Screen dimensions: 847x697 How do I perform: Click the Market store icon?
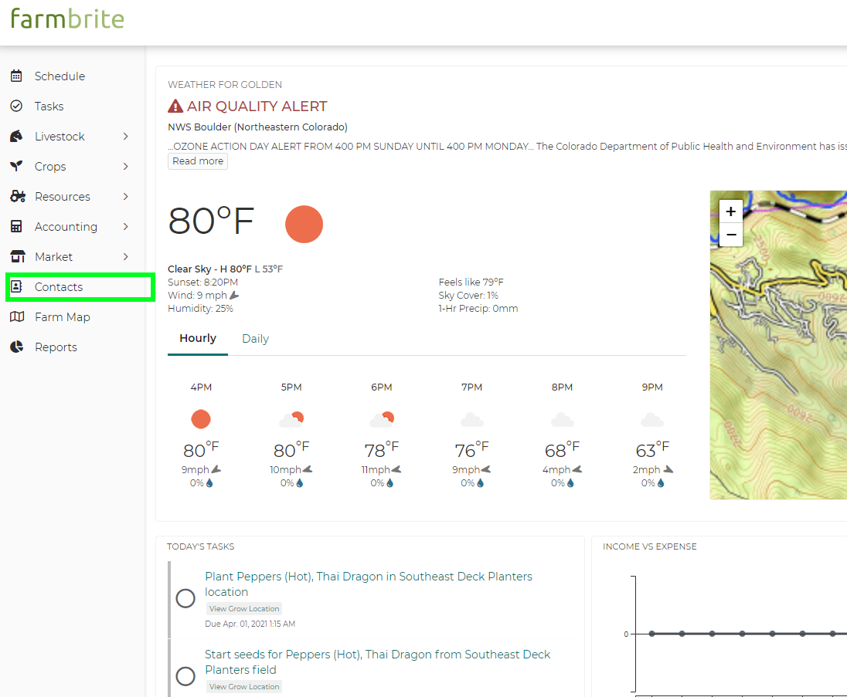click(x=18, y=257)
